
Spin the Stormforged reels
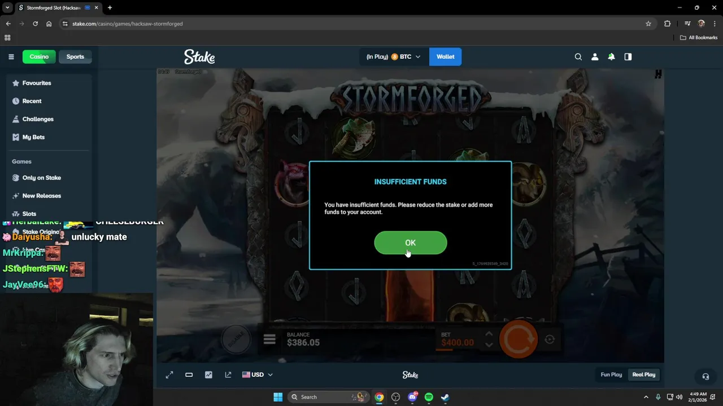519,339
